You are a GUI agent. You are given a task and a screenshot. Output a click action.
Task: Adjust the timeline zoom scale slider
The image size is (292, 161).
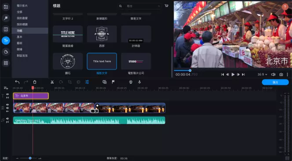pyautogui.click(x=30, y=158)
